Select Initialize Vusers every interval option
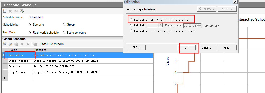Image resolution: width=265 pixels, height=93 pixels. 131,25
